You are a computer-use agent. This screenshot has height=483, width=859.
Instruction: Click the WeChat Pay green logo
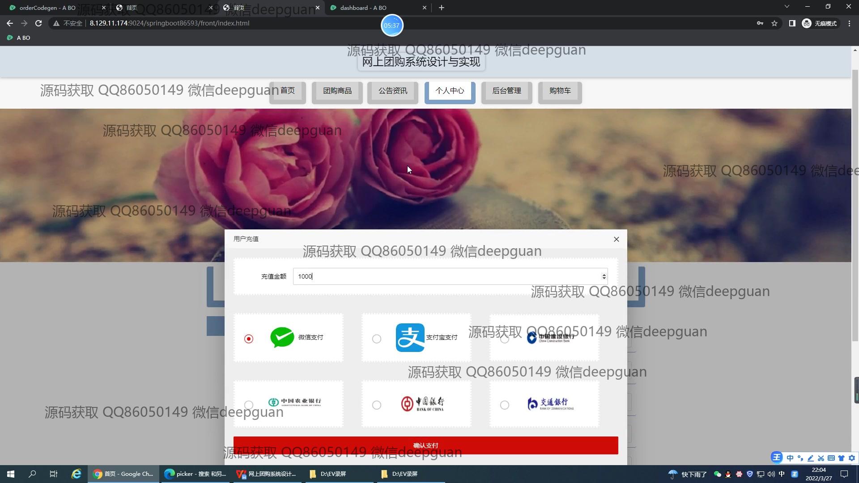282,338
